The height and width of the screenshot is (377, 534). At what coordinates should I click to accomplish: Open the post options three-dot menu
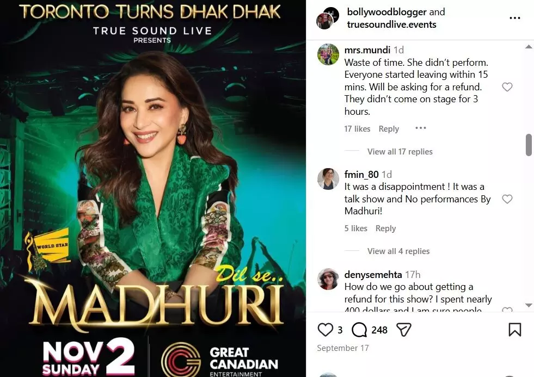(x=514, y=18)
